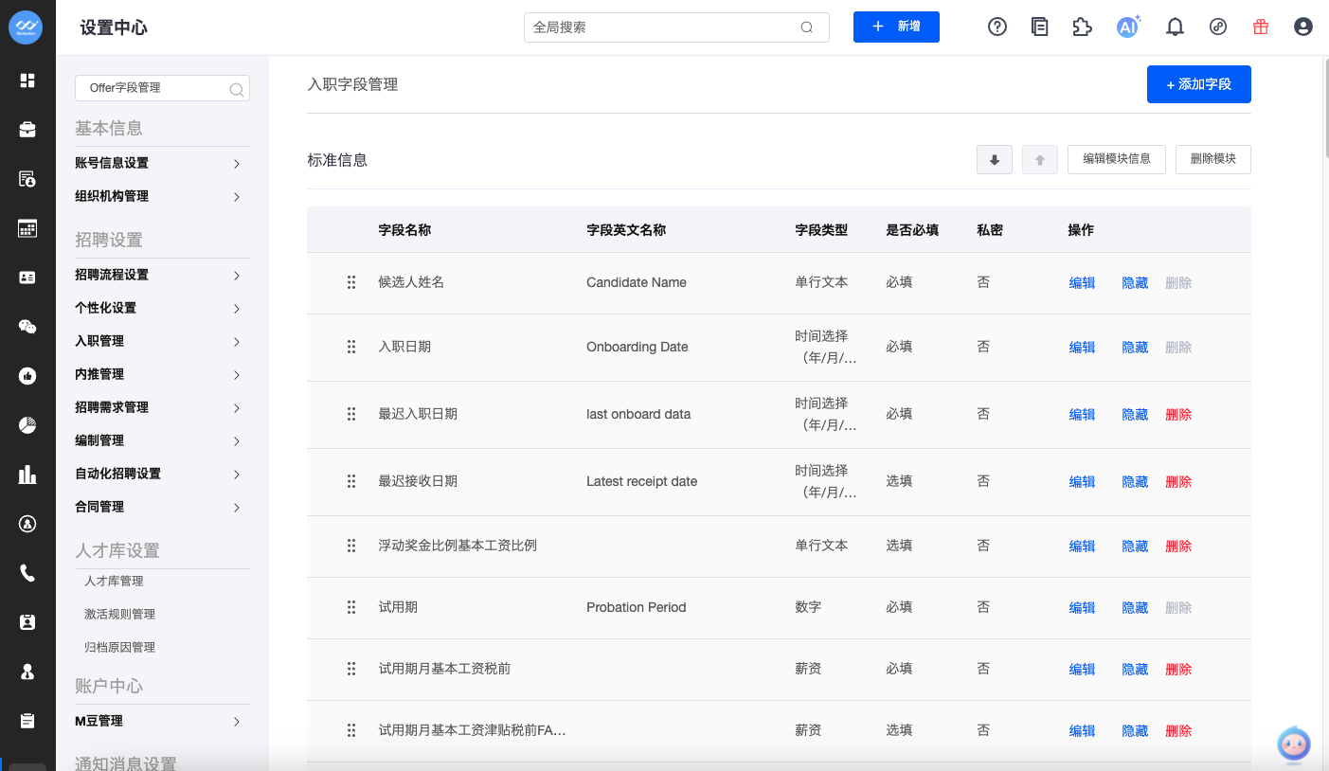The image size is (1329, 771).
Task: Click the puzzle piece plugin icon
Action: [1082, 27]
